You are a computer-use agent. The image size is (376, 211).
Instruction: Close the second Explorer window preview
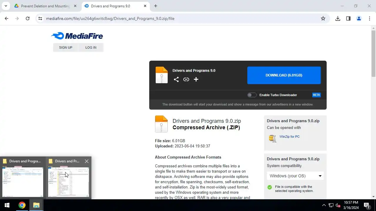86,161
